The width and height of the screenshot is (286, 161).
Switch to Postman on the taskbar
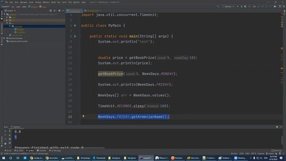coord(177,158)
